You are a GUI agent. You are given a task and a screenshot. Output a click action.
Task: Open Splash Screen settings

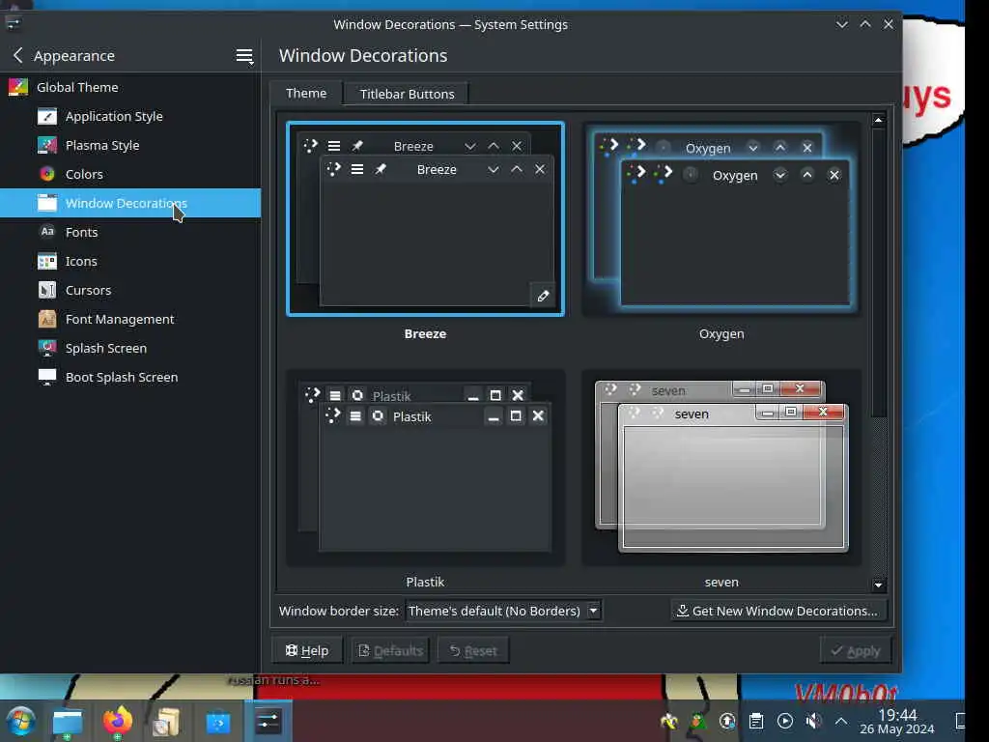(x=130, y=348)
